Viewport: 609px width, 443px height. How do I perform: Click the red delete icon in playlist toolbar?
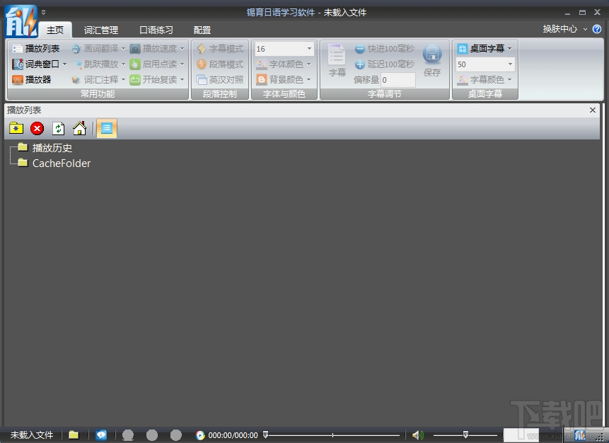tap(37, 128)
